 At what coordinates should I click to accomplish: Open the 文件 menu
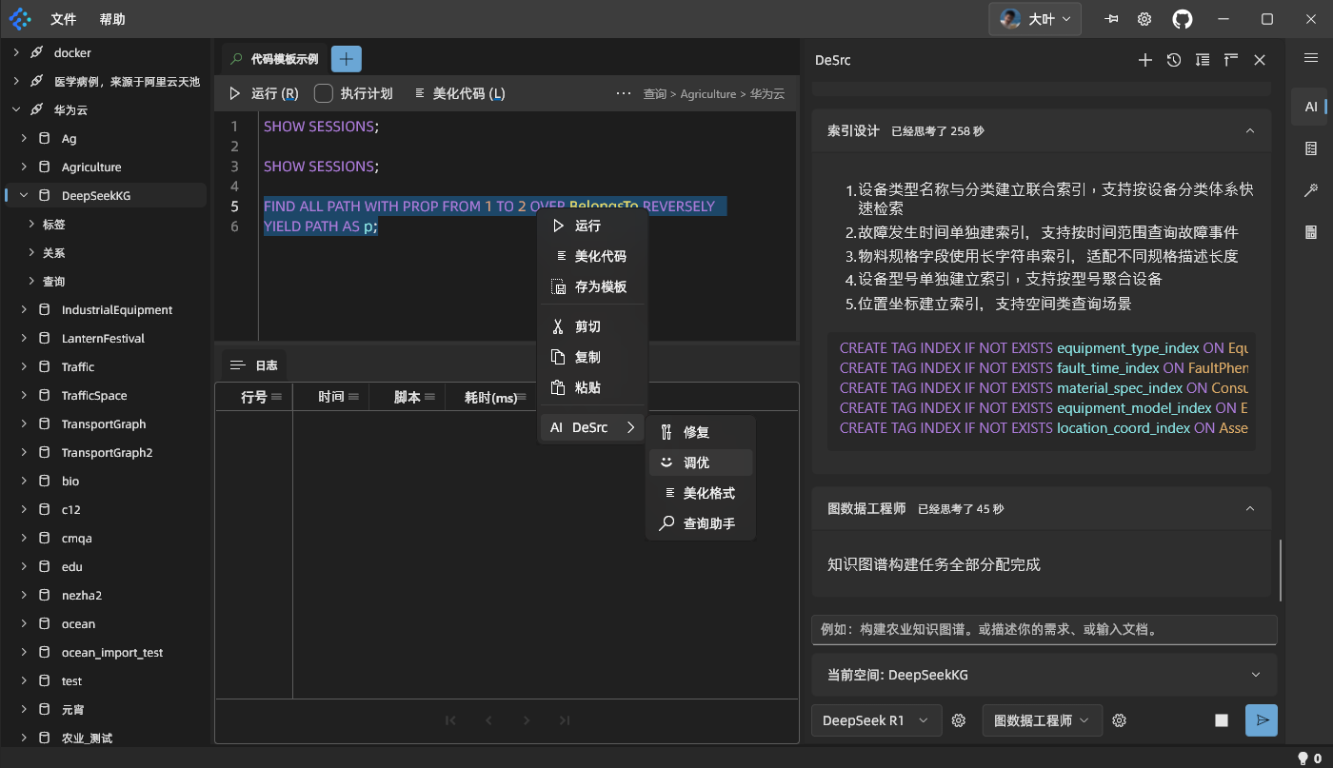tap(64, 19)
